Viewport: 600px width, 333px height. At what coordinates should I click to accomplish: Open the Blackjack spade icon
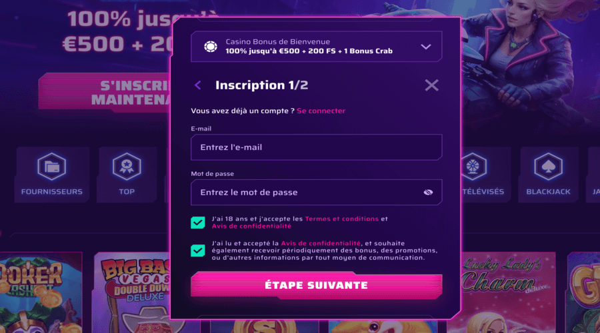coord(548,166)
